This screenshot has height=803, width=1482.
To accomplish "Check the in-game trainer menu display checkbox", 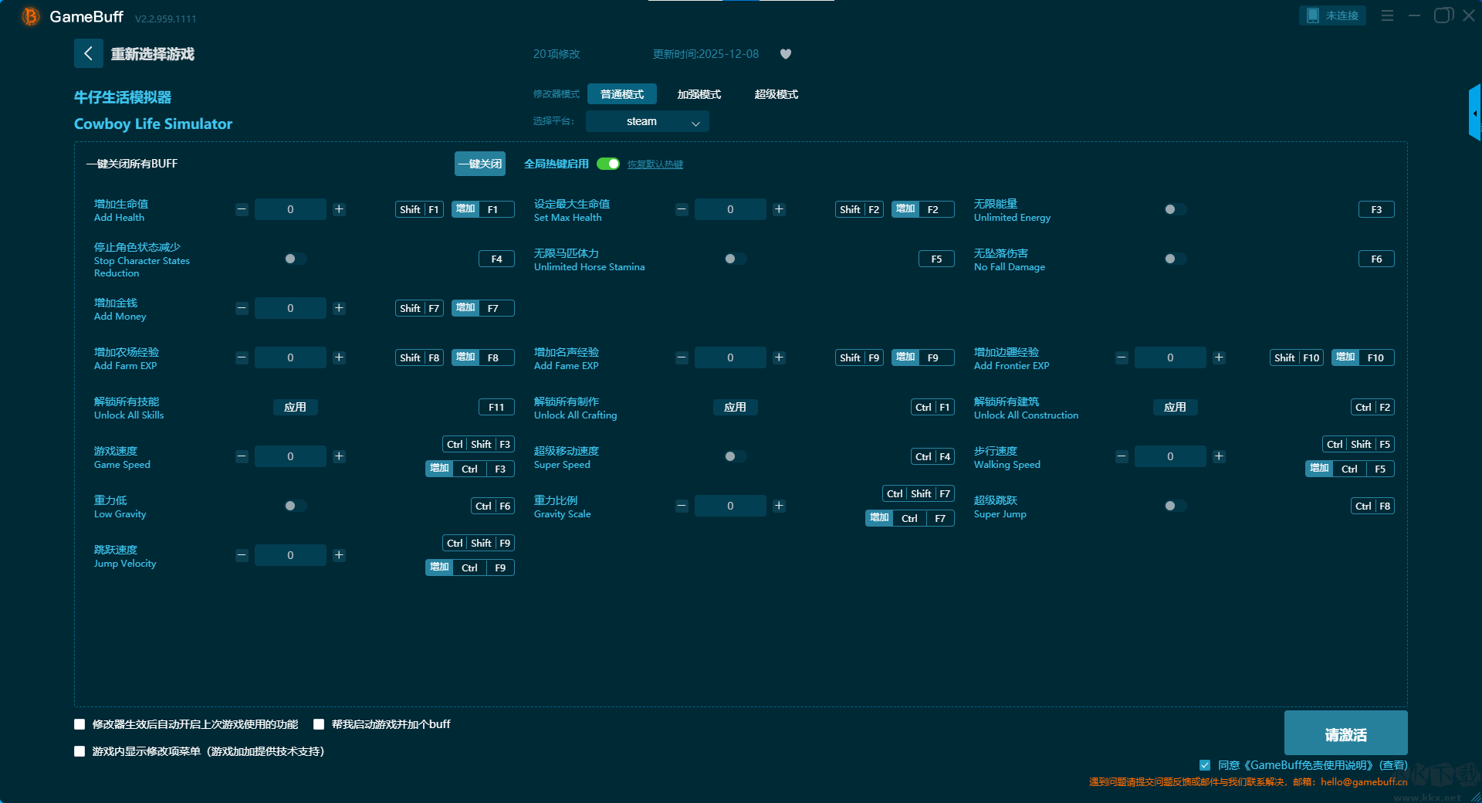I will tap(80, 751).
